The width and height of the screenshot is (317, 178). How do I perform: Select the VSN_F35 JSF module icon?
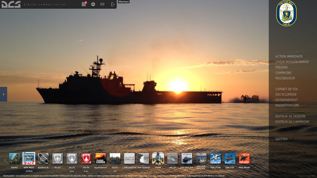click(x=230, y=159)
